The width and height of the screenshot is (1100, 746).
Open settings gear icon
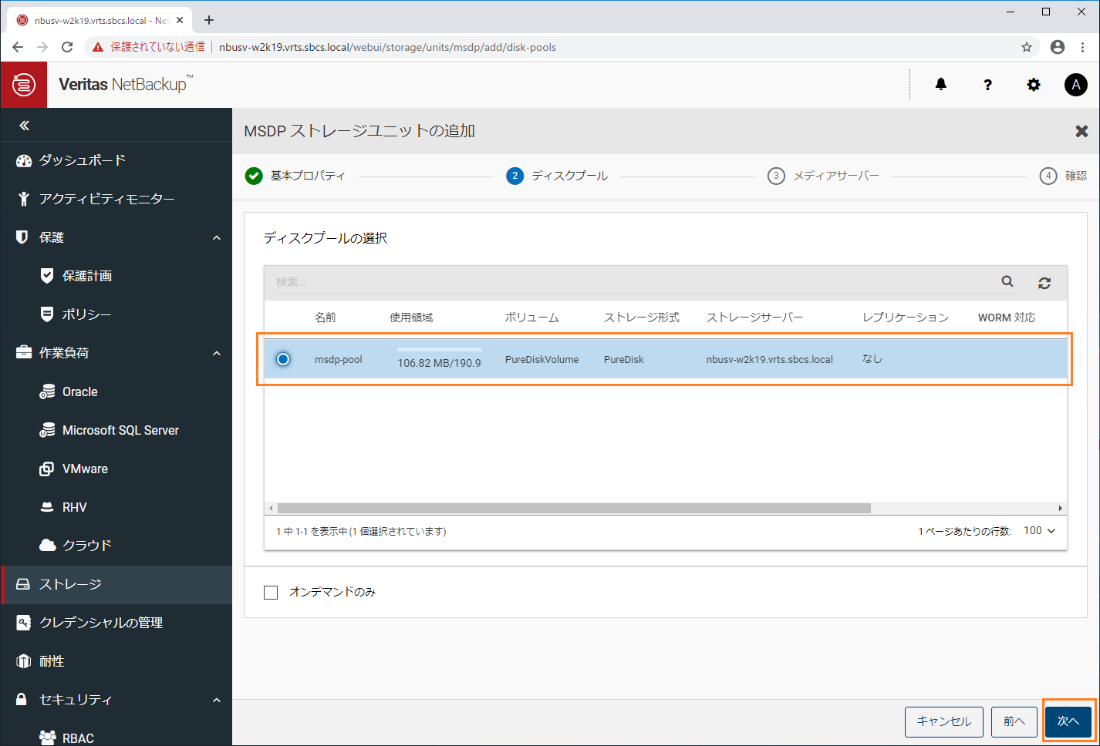(1034, 85)
